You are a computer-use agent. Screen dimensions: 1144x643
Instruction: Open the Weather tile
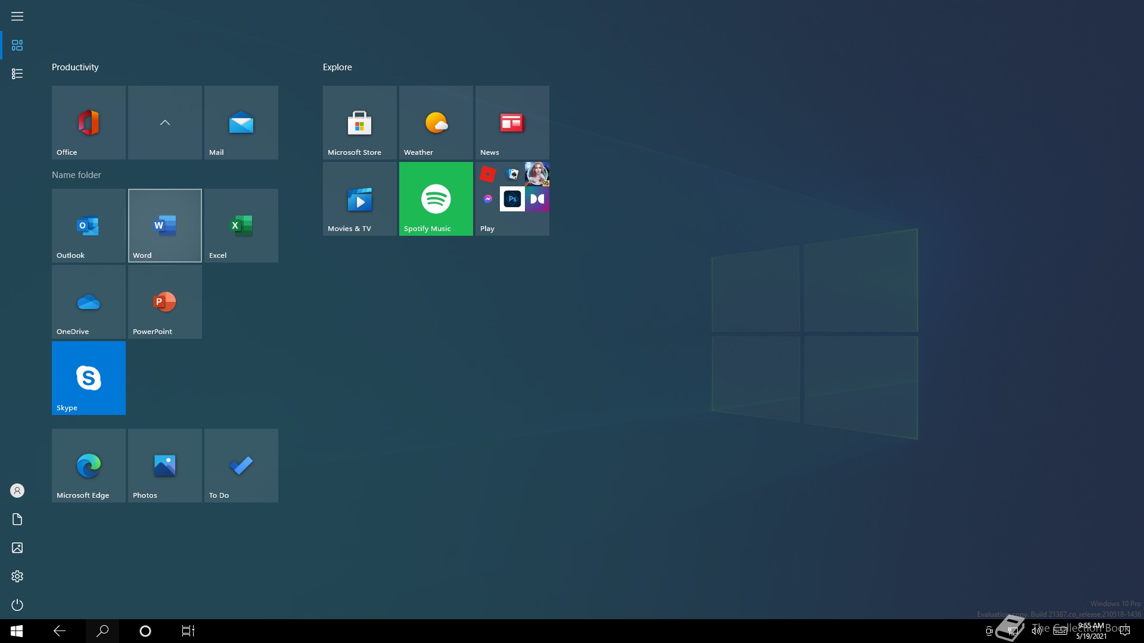[x=436, y=123]
